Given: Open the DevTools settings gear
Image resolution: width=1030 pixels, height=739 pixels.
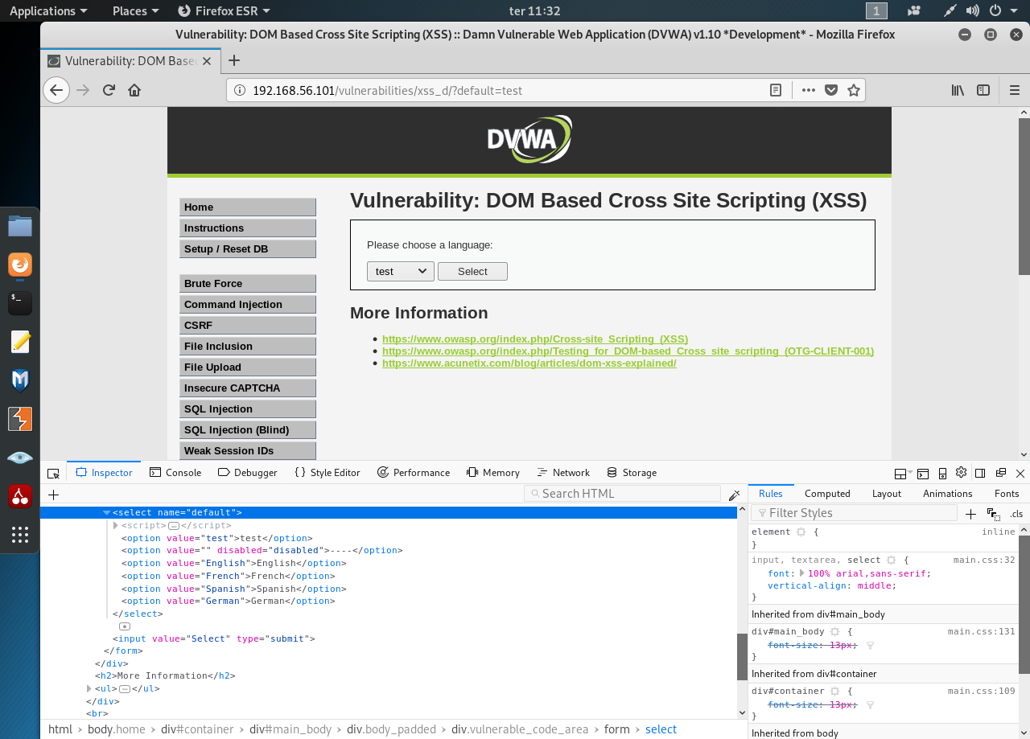Looking at the screenshot, I should [x=961, y=473].
